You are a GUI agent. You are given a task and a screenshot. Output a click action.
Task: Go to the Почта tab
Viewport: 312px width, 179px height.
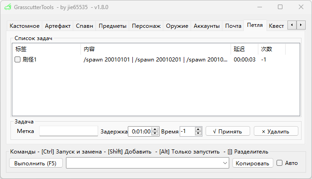click(x=233, y=26)
